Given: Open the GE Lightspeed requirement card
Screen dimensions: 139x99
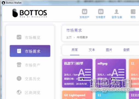Looking at the screenshot, I should click(77, 95).
